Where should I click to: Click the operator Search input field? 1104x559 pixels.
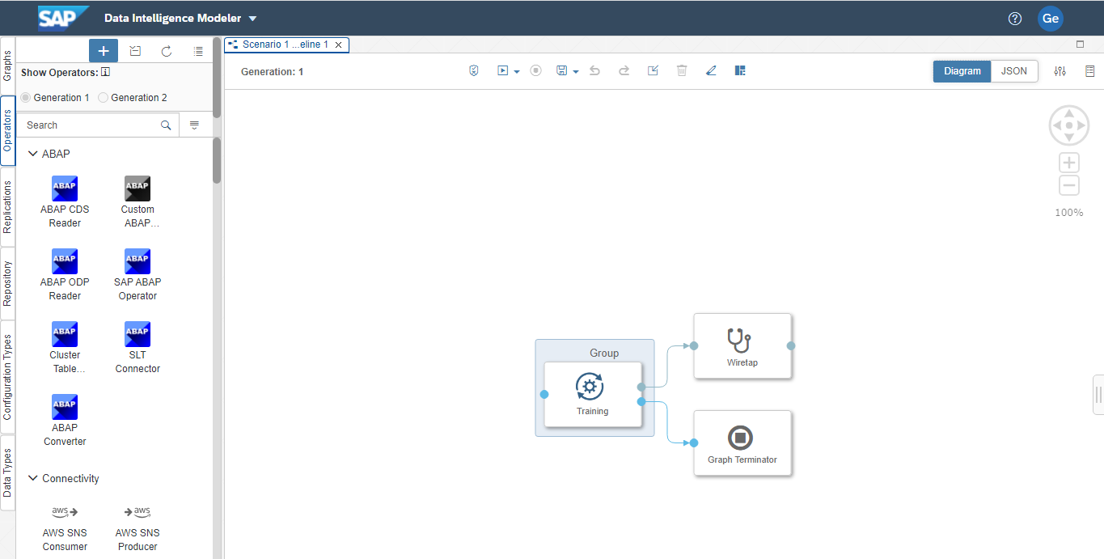(x=87, y=125)
